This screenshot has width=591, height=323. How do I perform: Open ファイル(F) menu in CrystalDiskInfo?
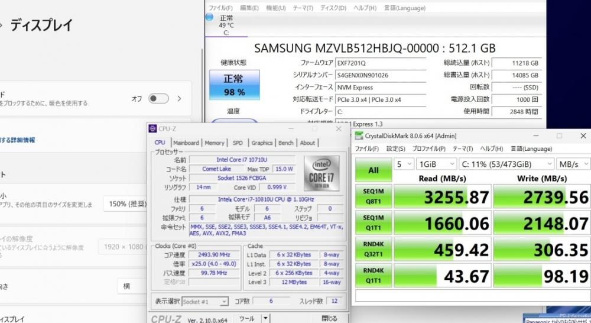(220, 8)
